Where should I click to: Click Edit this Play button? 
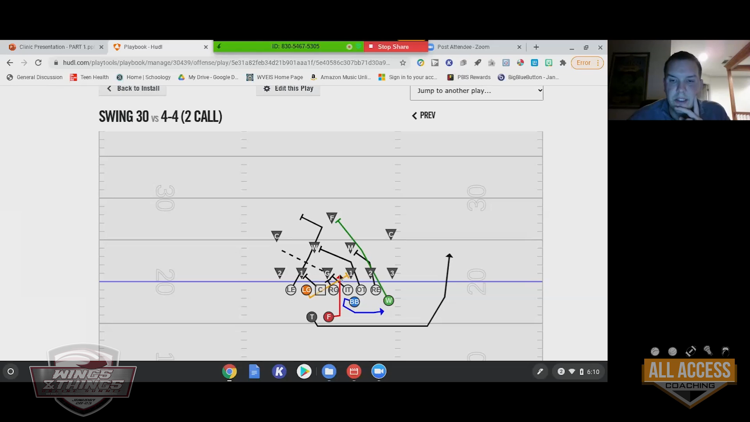(288, 89)
